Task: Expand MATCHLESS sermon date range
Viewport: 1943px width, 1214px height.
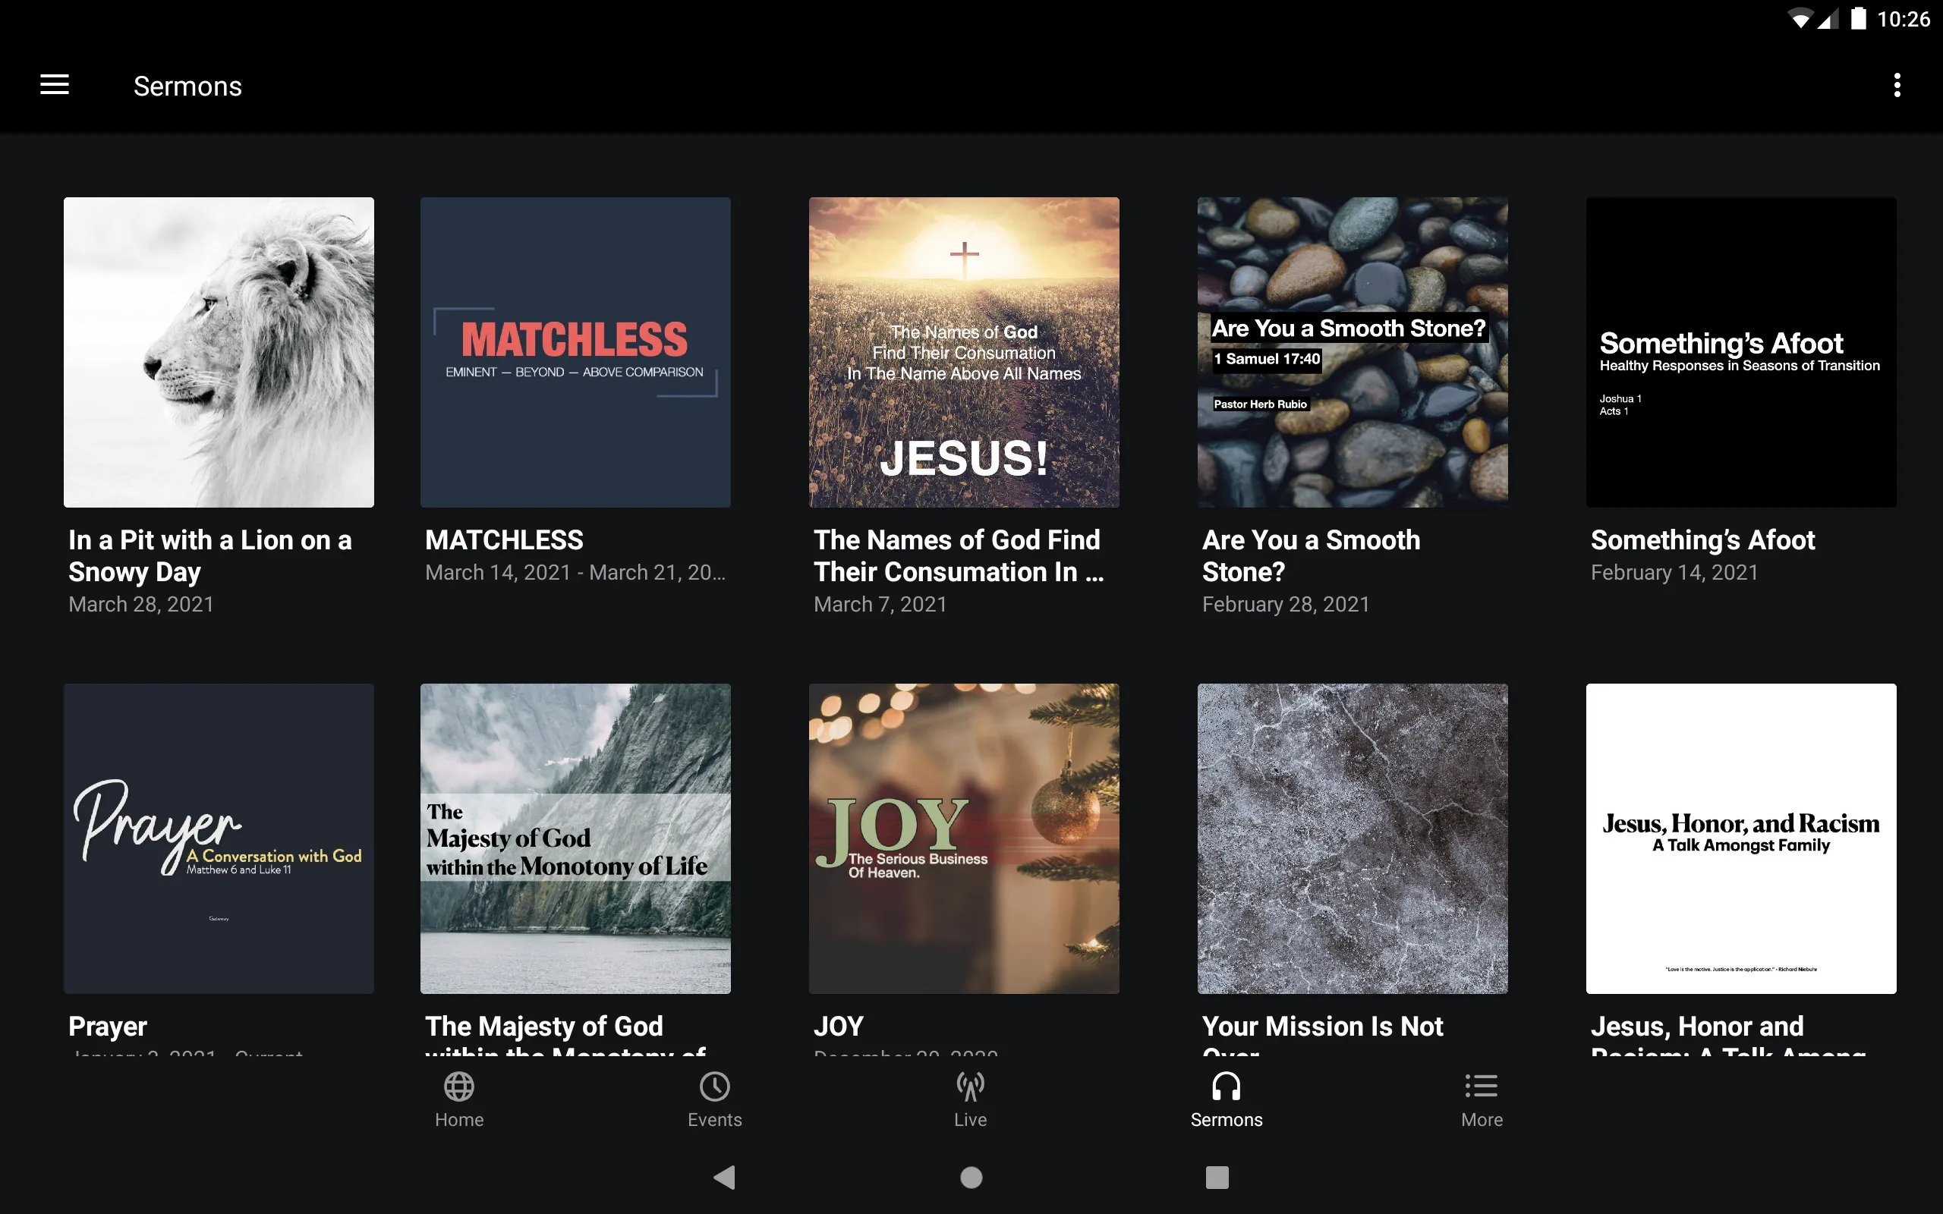Action: (x=575, y=572)
